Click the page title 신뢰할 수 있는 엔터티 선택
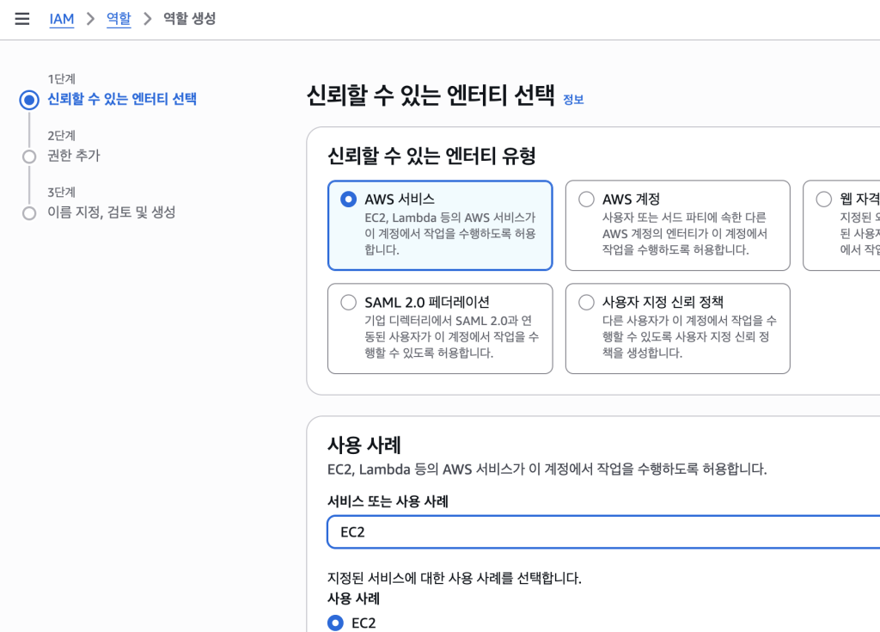This screenshot has height=632, width=880. [x=431, y=96]
